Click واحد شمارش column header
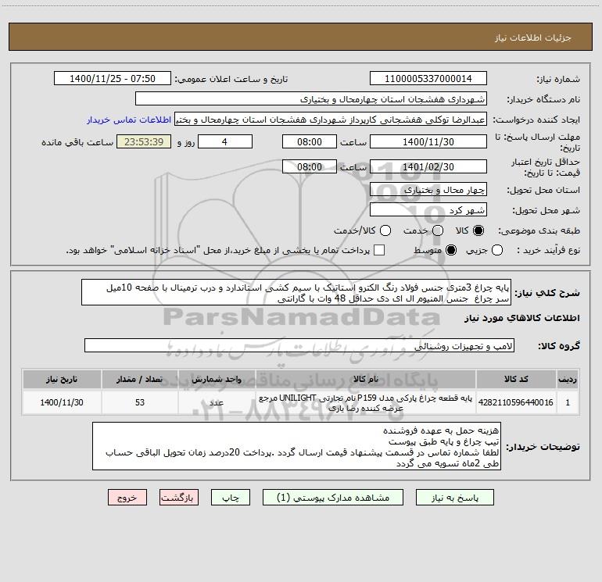The image size is (602, 582). tap(217, 379)
